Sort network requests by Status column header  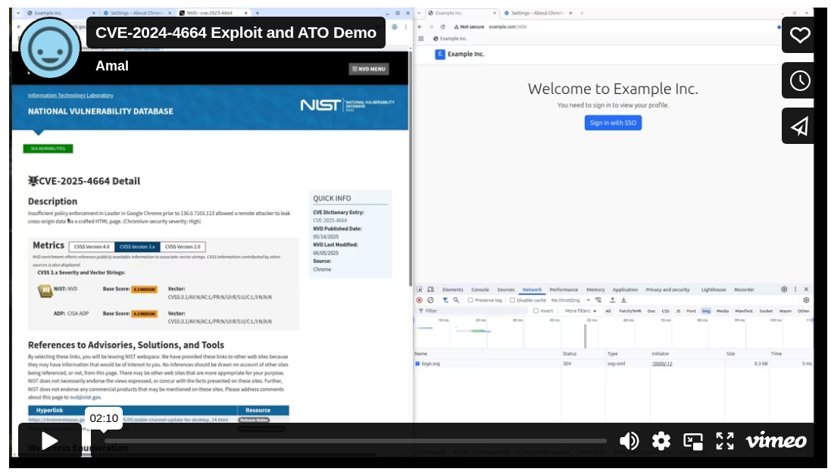pyautogui.click(x=583, y=354)
